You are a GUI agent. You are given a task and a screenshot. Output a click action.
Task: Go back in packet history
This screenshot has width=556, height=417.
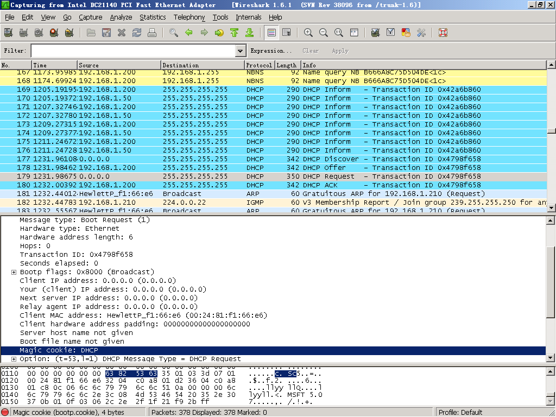(189, 33)
